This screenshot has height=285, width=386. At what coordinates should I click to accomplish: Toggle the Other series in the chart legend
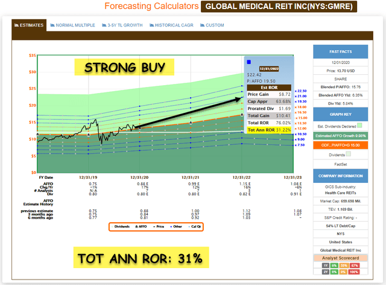(176, 226)
